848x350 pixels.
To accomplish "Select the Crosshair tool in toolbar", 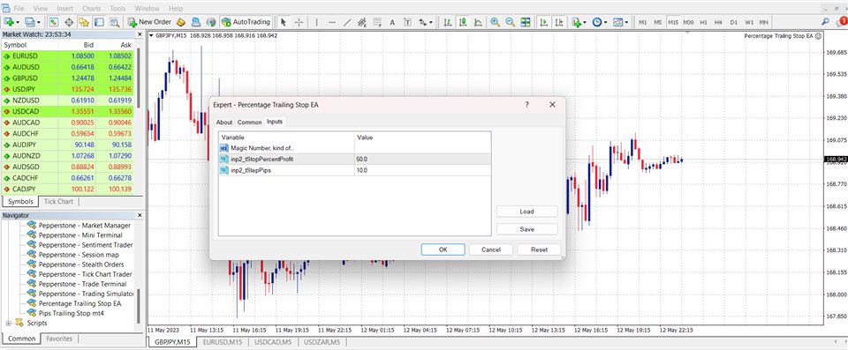I will [x=299, y=22].
